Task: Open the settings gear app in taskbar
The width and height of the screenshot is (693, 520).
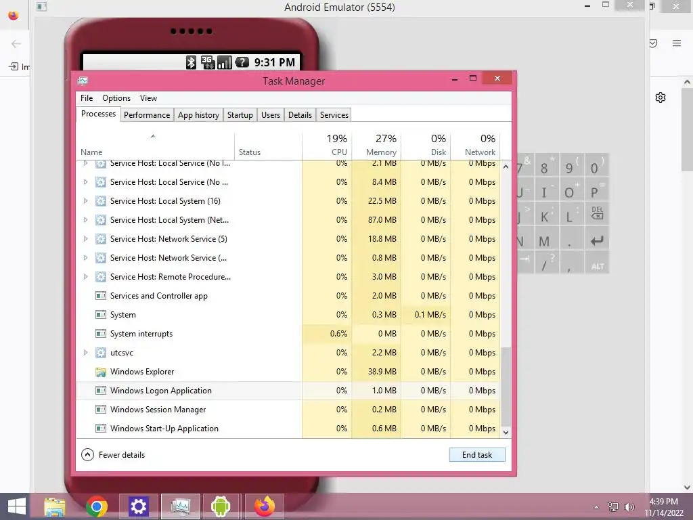Action: click(138, 506)
